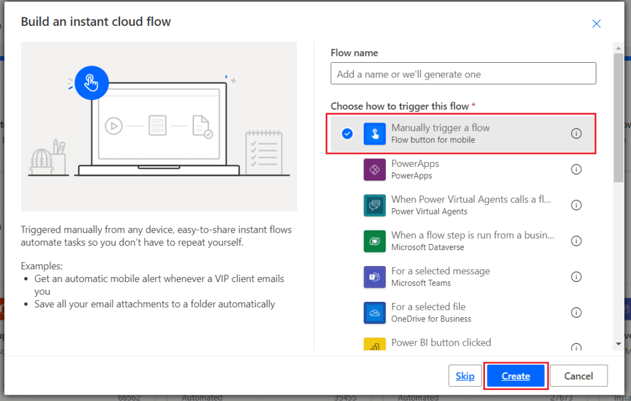The image size is (631, 401).
Task: Click the Microsoft Teams trigger icon
Action: click(x=374, y=277)
